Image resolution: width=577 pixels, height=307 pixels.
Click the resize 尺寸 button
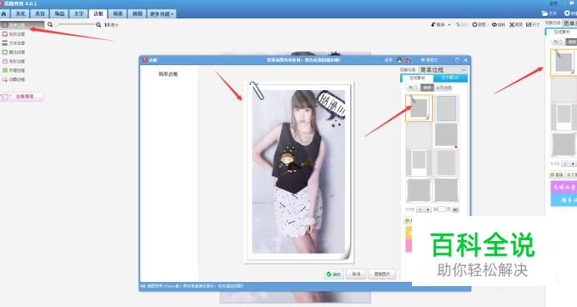pos(533,24)
